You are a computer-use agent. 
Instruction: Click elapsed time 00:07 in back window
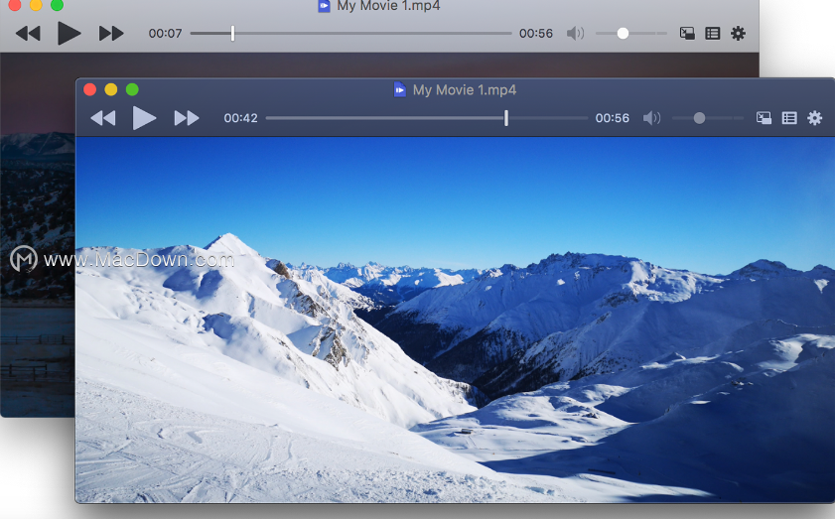click(x=165, y=34)
